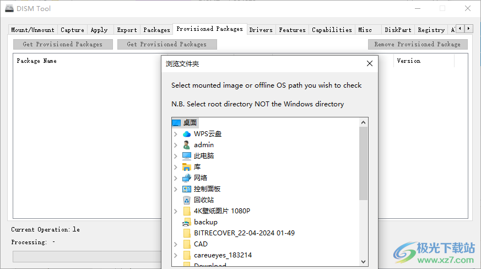Switch to the Mount/Unmount tab
481x269 pixels.
33,30
